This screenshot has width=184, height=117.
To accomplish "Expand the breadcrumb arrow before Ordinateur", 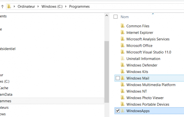I will point(14,6).
